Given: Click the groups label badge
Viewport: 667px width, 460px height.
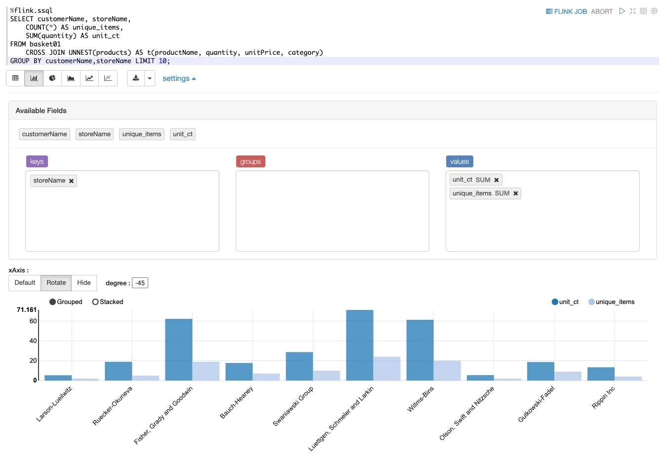Looking at the screenshot, I should click(250, 161).
